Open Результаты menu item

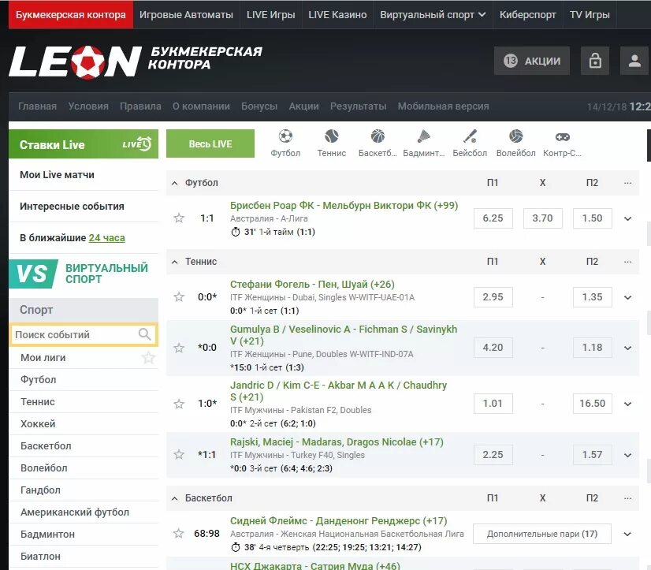click(359, 106)
